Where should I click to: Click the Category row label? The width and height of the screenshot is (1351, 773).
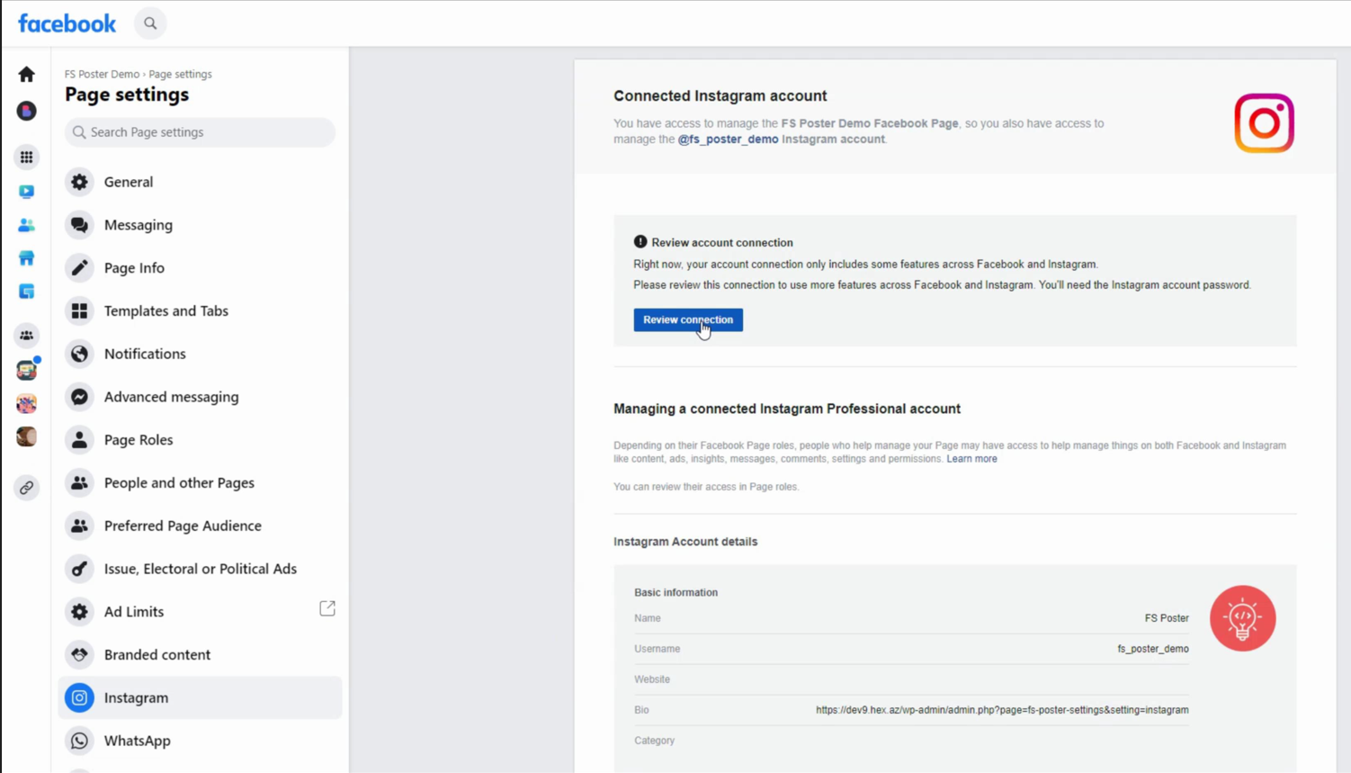tap(654, 741)
